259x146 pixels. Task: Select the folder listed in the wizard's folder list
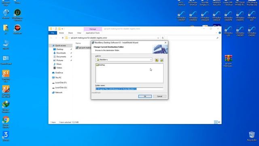(101, 65)
